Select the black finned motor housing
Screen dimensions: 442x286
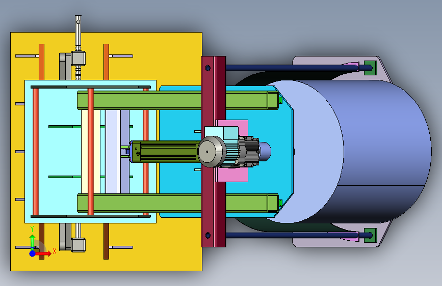coord(249,152)
